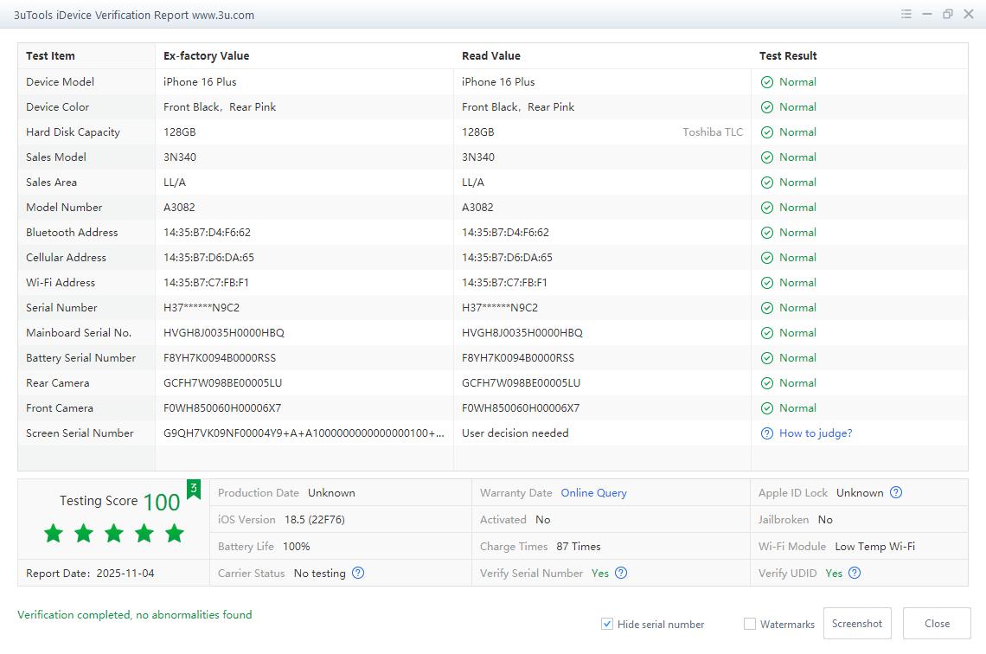Click help icon next to Apple ID Lock
The height and width of the screenshot is (654, 986).
pos(896,492)
